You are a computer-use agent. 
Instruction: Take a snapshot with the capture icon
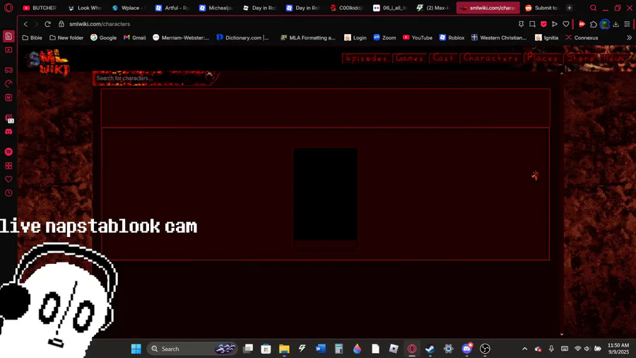point(532,24)
